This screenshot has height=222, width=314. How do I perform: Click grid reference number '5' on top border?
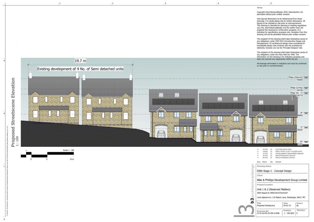pyautogui.click(x=271, y=3)
